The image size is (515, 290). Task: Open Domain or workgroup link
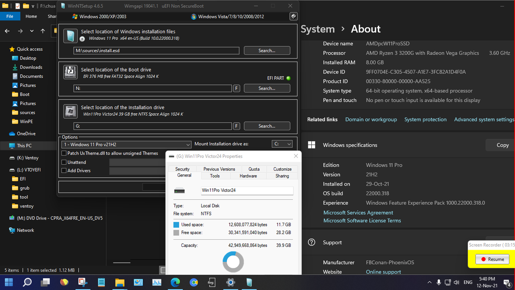(x=371, y=120)
